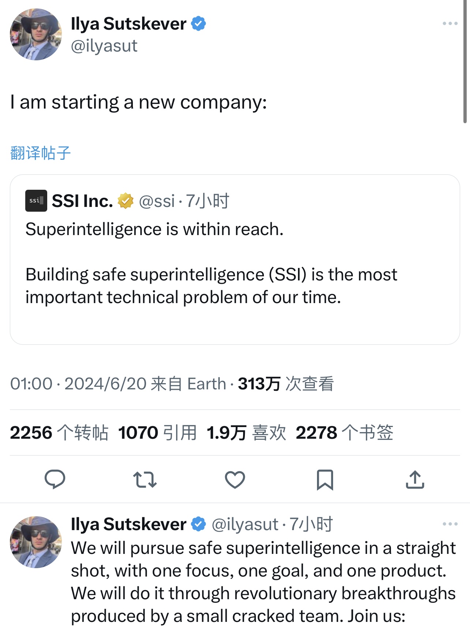
Task: Tap the blue verified badge in the reply
Action: tap(199, 524)
